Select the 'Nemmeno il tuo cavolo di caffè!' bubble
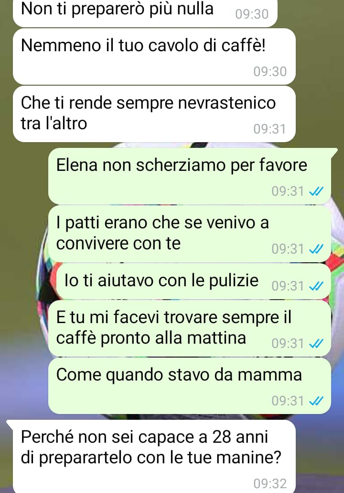 point(154,56)
